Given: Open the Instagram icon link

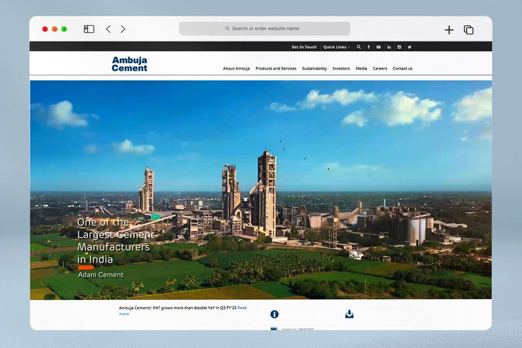Looking at the screenshot, I should (x=399, y=47).
